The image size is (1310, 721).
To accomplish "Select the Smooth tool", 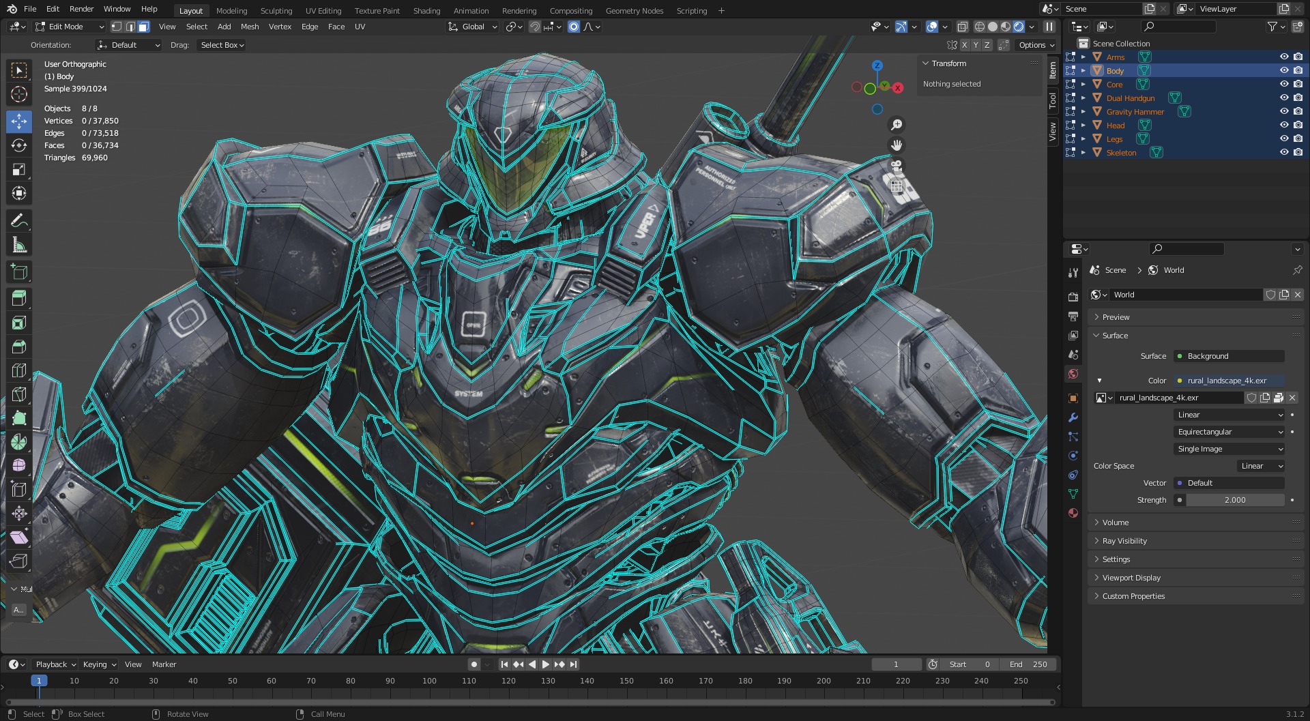I will [19, 465].
